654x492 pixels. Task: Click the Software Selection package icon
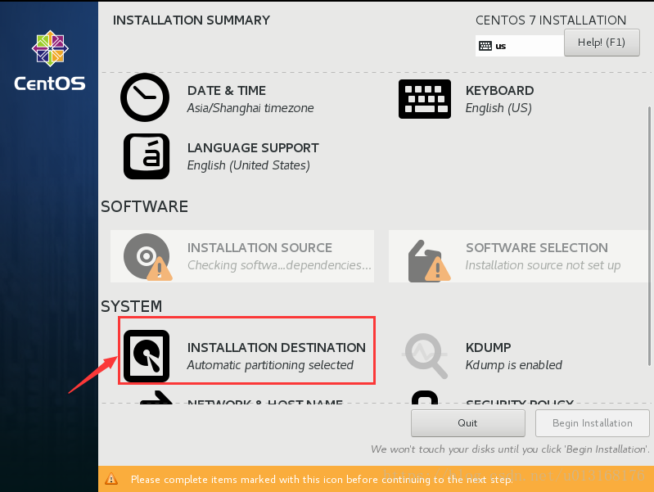click(429, 261)
